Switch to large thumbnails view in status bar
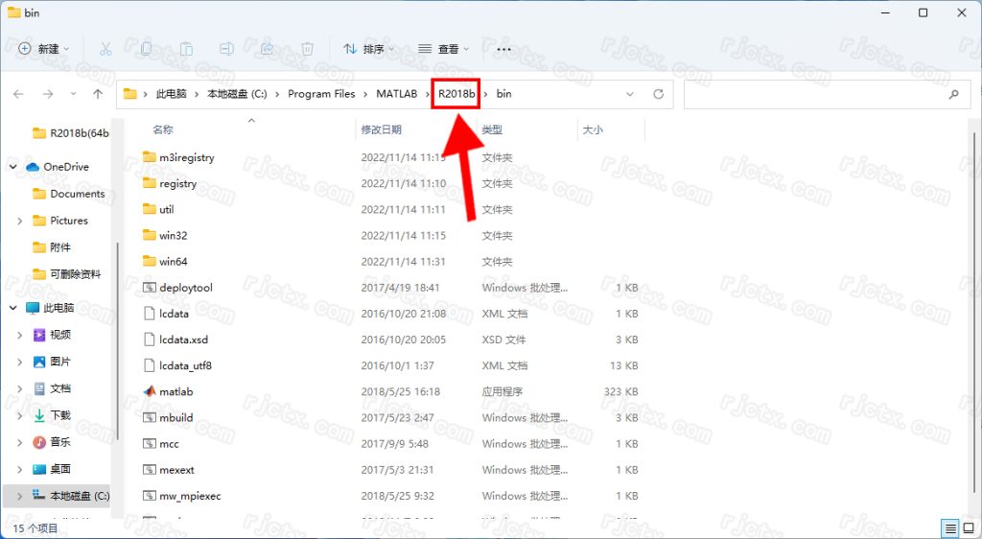The width and height of the screenshot is (982, 539). pyautogui.click(x=967, y=528)
